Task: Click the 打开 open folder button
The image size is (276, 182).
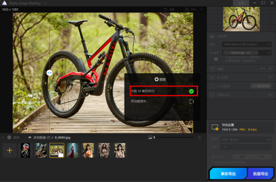Action: [262, 156]
